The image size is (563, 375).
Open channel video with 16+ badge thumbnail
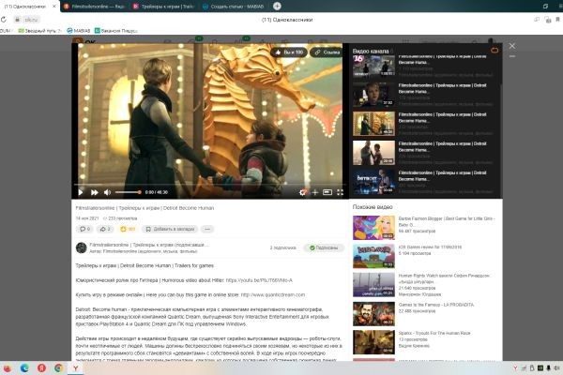tap(373, 66)
